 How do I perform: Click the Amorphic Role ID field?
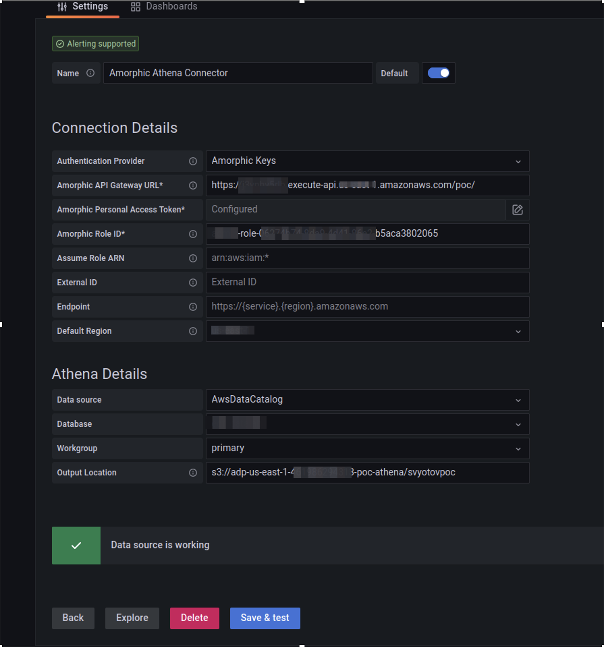point(368,234)
